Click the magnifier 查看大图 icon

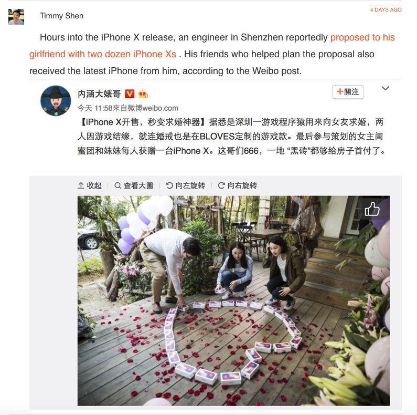117,185
